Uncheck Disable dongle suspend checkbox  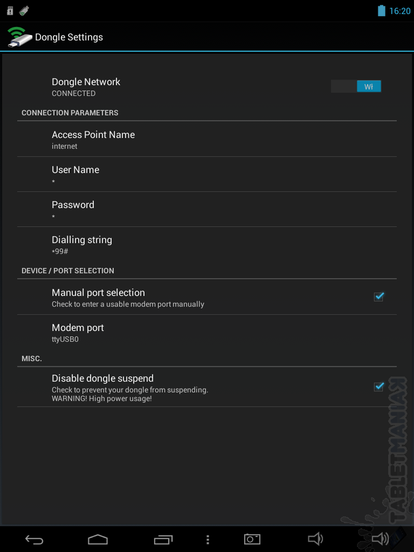pyautogui.click(x=379, y=386)
